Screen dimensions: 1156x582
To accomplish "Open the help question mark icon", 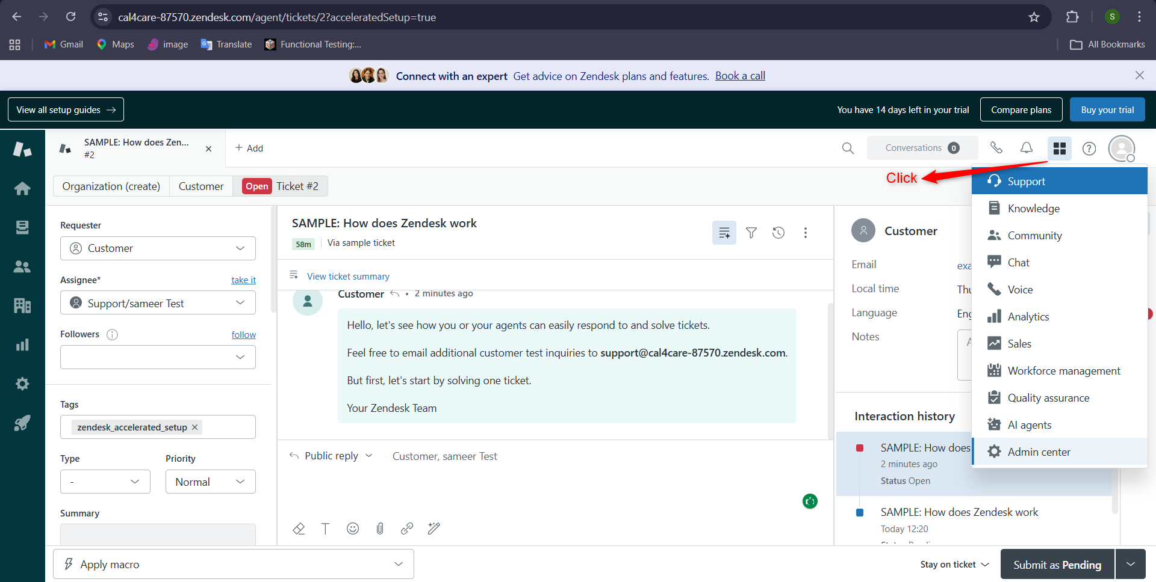I will [1089, 149].
